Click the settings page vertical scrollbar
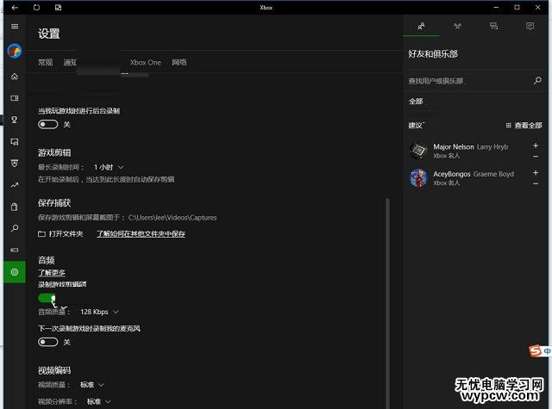The width and height of the screenshot is (552, 409). [x=387, y=302]
